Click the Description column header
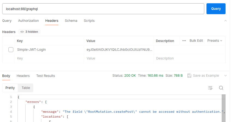Viewport: 231px width, 122px height. 165,41
